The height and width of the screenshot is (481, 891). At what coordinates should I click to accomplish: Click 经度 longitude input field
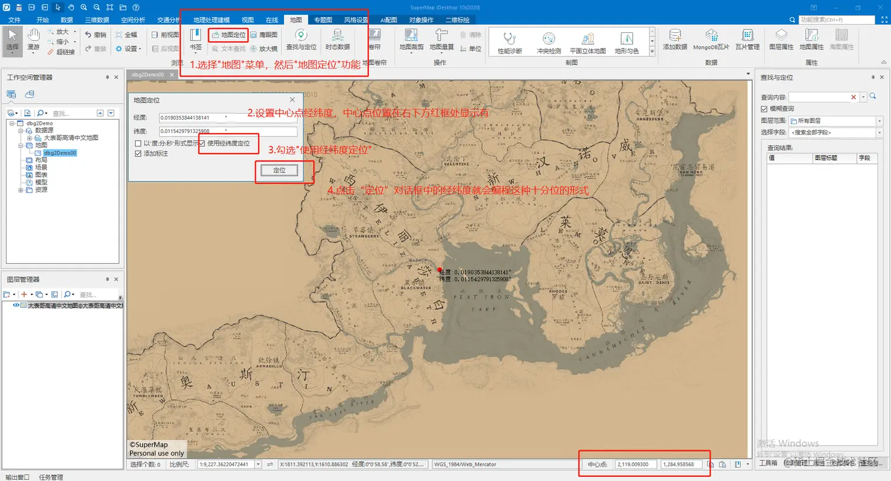(228, 118)
